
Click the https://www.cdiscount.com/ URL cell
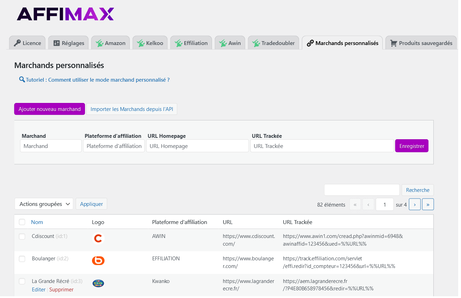pyautogui.click(x=249, y=240)
